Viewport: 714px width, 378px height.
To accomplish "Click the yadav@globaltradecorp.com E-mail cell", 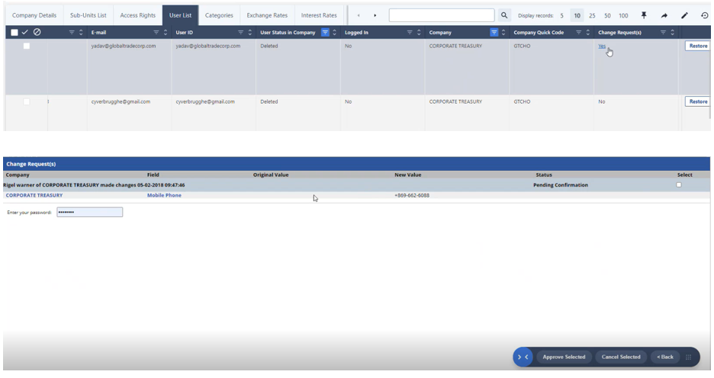I will pyautogui.click(x=124, y=46).
